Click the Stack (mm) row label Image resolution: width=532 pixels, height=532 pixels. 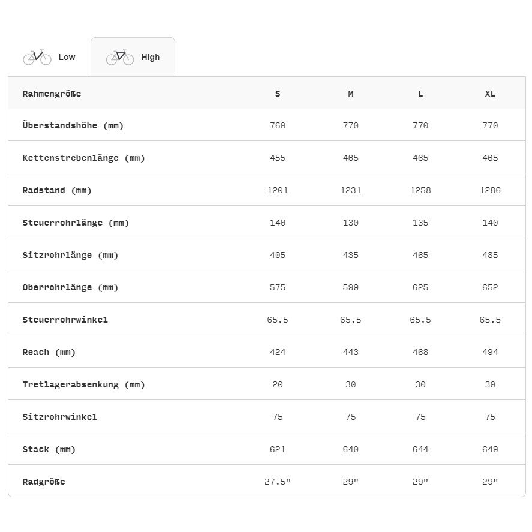(49, 450)
